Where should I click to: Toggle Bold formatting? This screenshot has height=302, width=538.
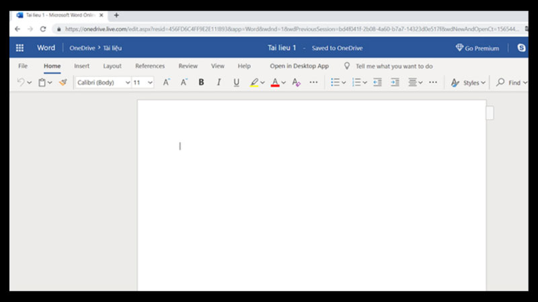click(201, 83)
